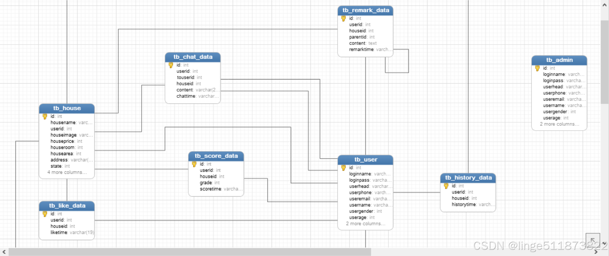The width and height of the screenshot is (609, 256).
Task: Click the key icon in tb_remark_data
Action: [x=344, y=18]
